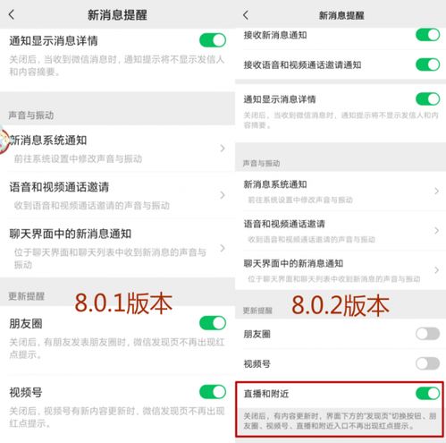Tap 聊天界面中的新消息通知 label in 8.0.2 screen
The width and height of the screenshot is (446, 443).
click(293, 263)
